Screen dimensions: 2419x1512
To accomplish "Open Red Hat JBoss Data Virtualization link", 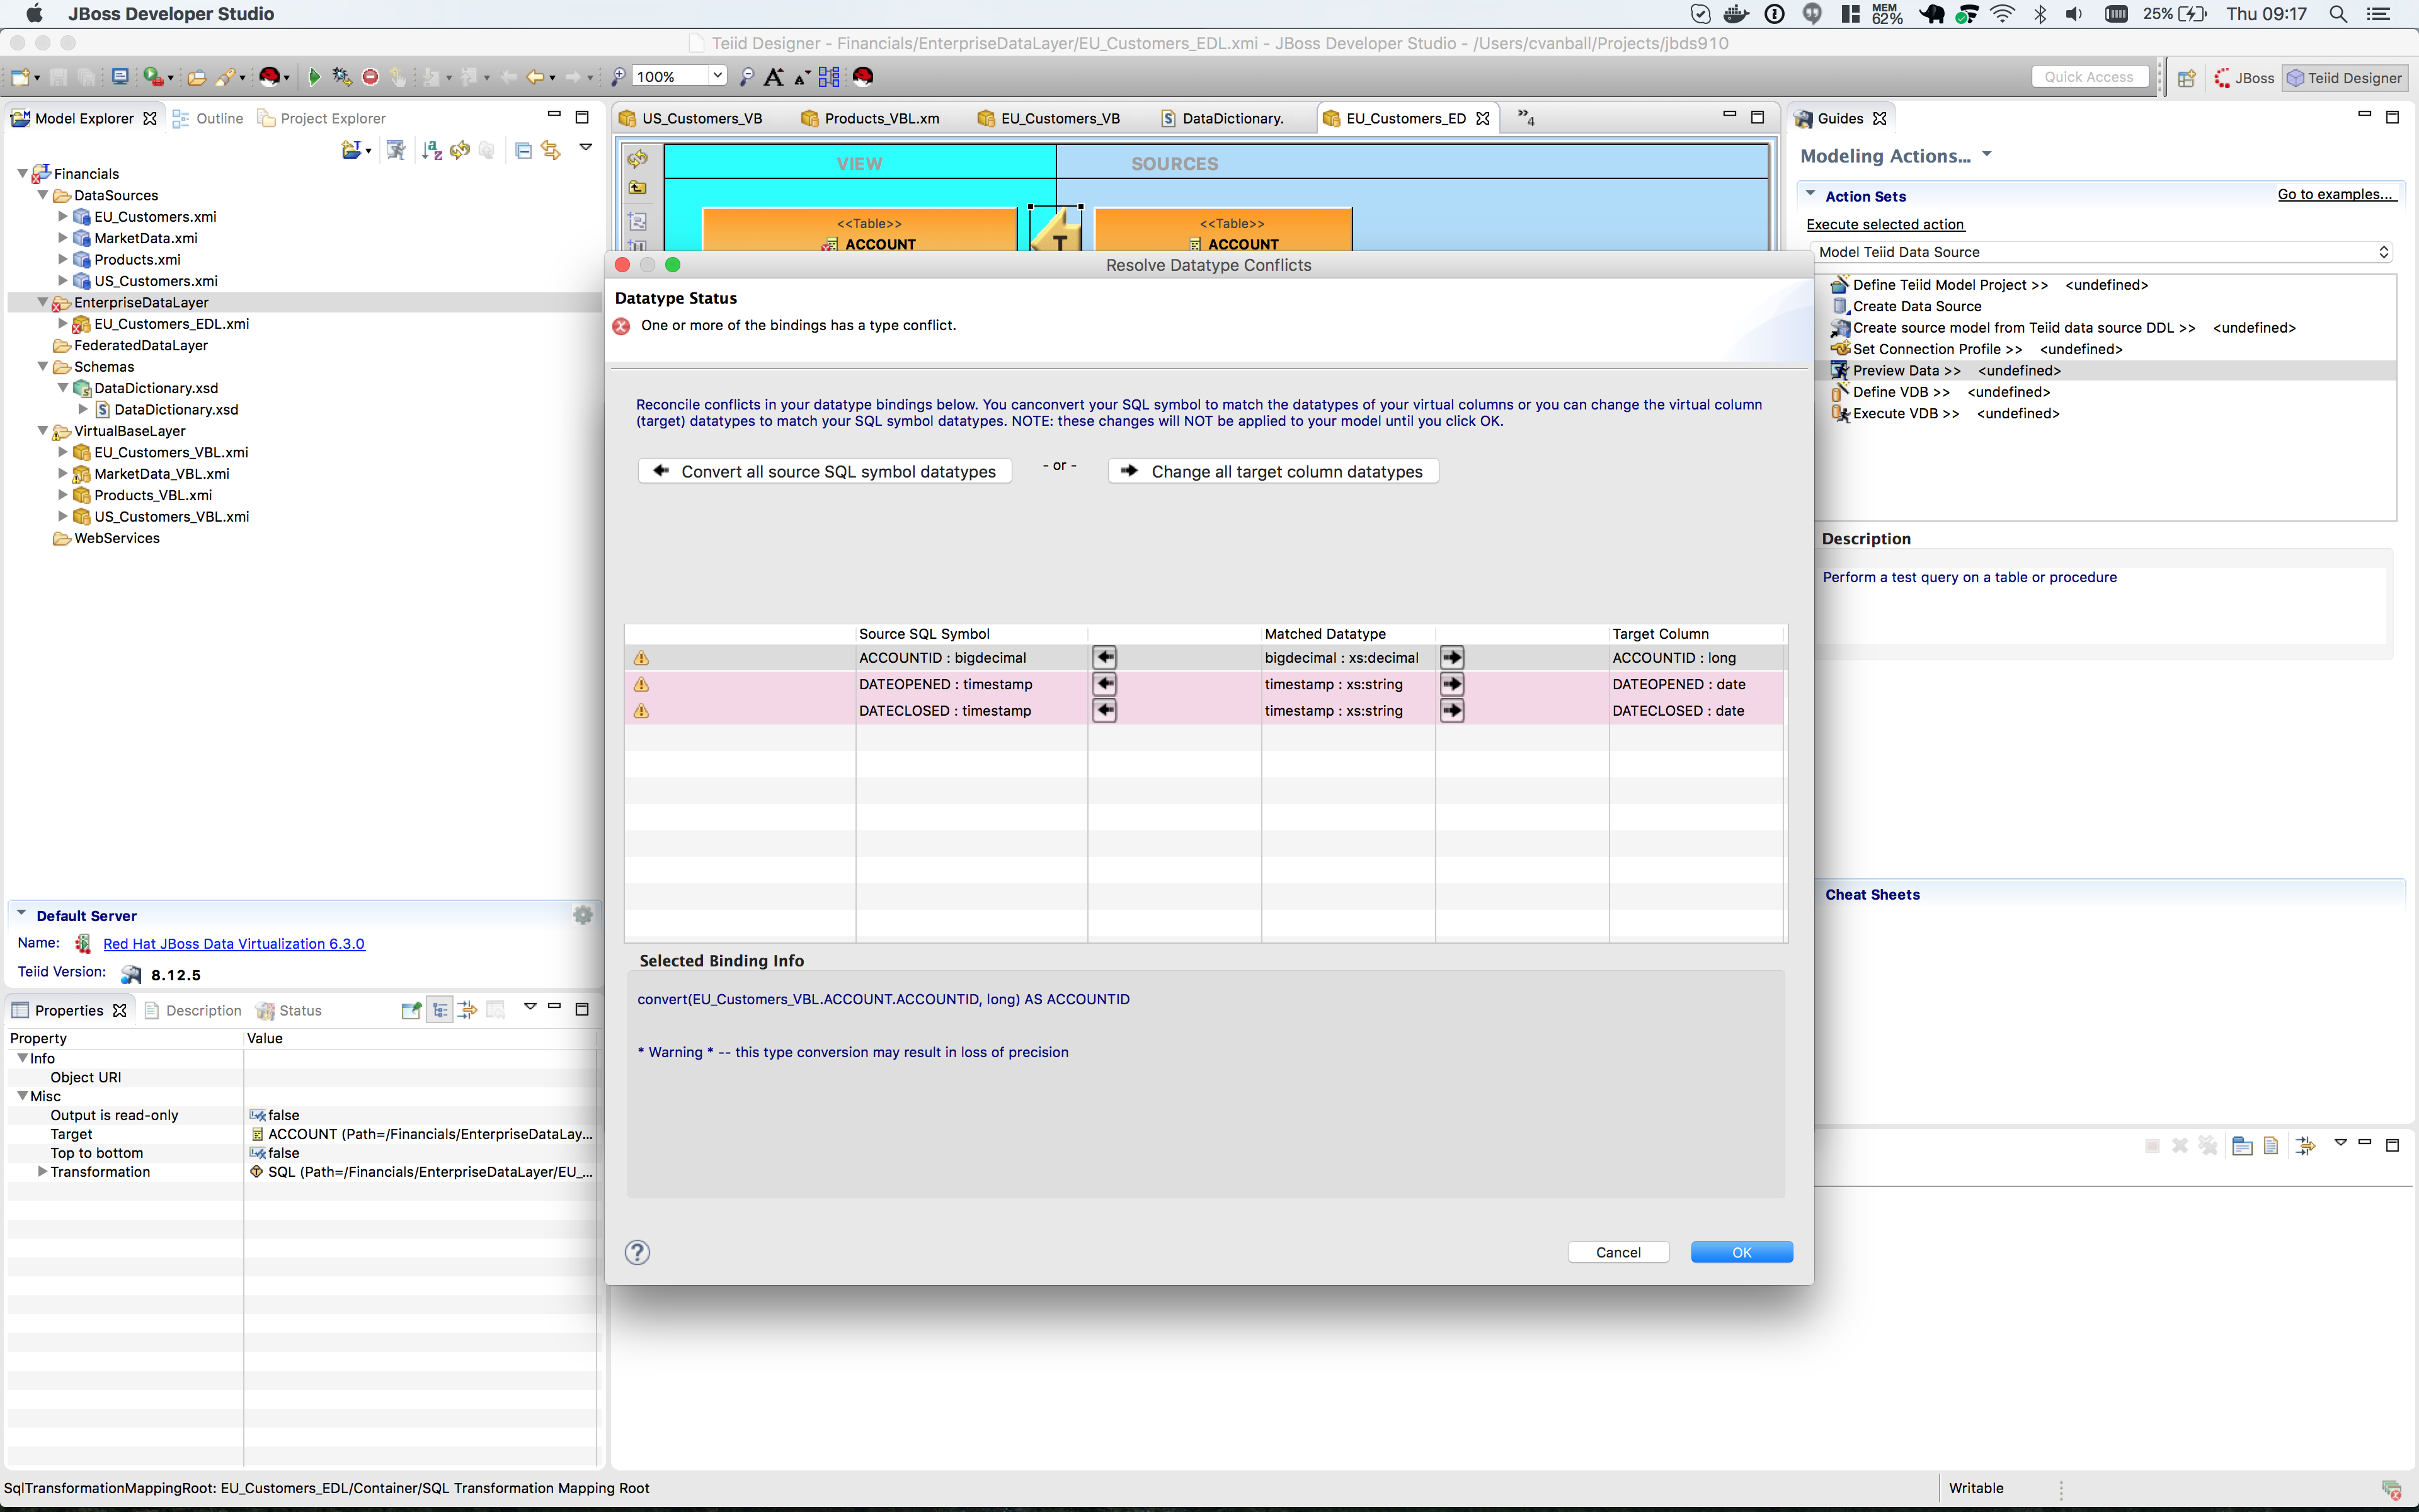I will point(233,944).
